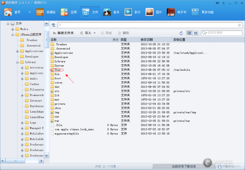
Task: Expand the Media tree node
Action: tap(13, 29)
